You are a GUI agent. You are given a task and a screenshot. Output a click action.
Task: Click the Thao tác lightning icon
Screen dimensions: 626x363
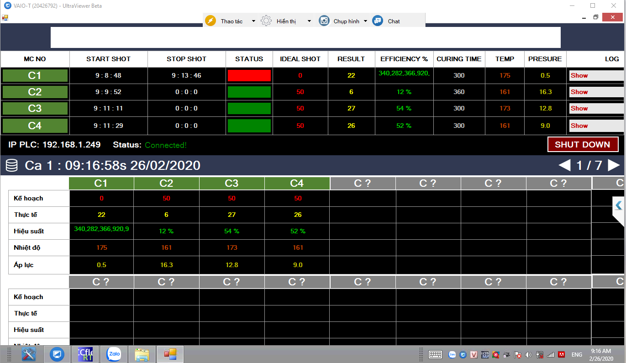(210, 21)
